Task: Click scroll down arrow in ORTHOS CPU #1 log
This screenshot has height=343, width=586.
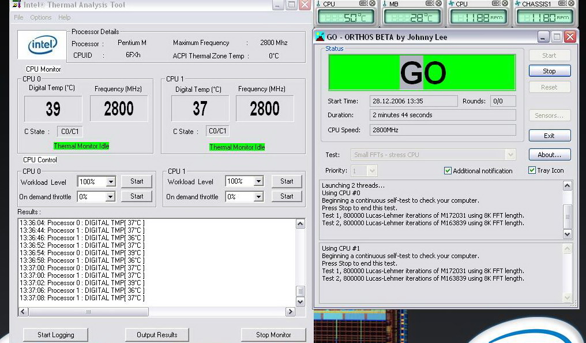Action: pyautogui.click(x=568, y=298)
